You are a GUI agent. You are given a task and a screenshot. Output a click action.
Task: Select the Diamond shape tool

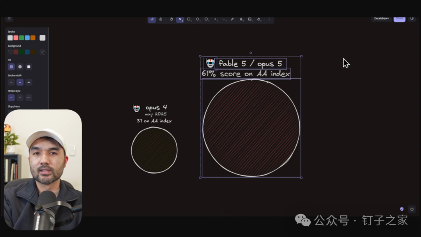198,19
